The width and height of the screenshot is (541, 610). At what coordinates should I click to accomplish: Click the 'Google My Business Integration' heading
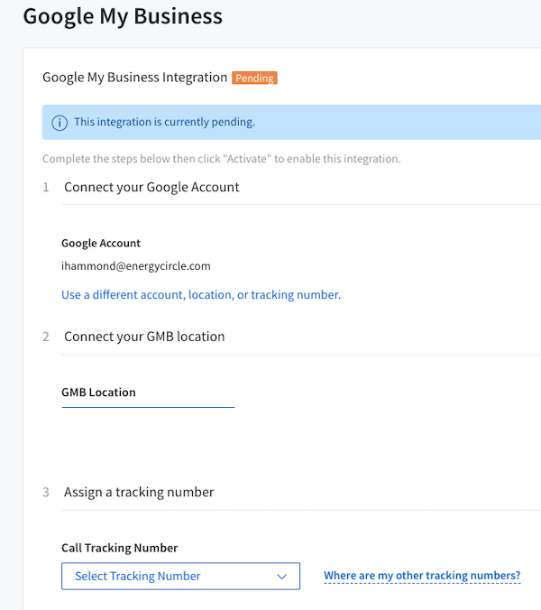(135, 78)
